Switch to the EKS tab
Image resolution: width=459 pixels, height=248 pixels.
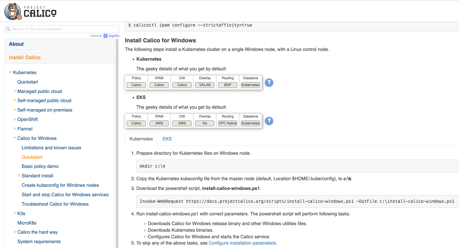167,139
